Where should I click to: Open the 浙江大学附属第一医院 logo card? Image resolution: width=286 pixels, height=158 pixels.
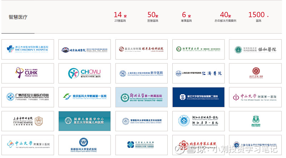198,121
